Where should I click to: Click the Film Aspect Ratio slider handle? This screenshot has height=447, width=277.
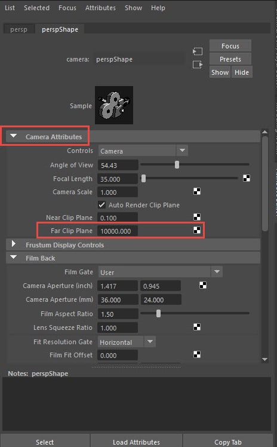point(159,314)
